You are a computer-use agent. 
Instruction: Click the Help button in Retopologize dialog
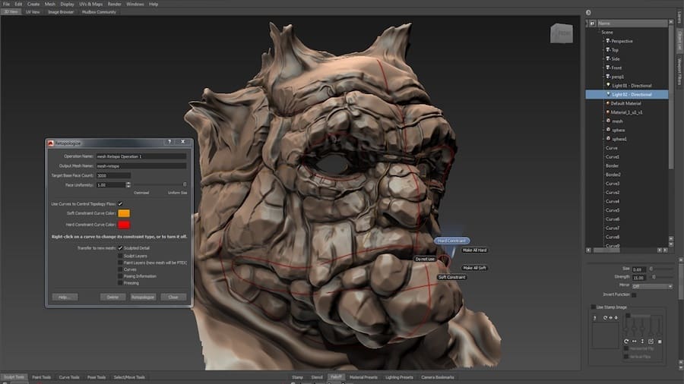65,297
